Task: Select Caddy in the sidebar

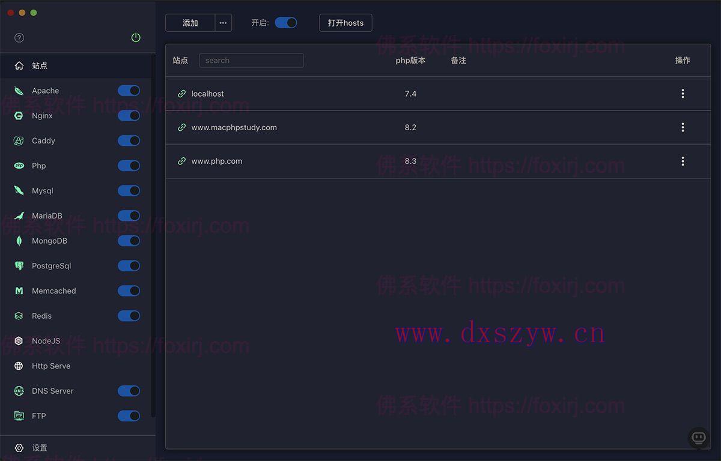Action: (x=43, y=140)
